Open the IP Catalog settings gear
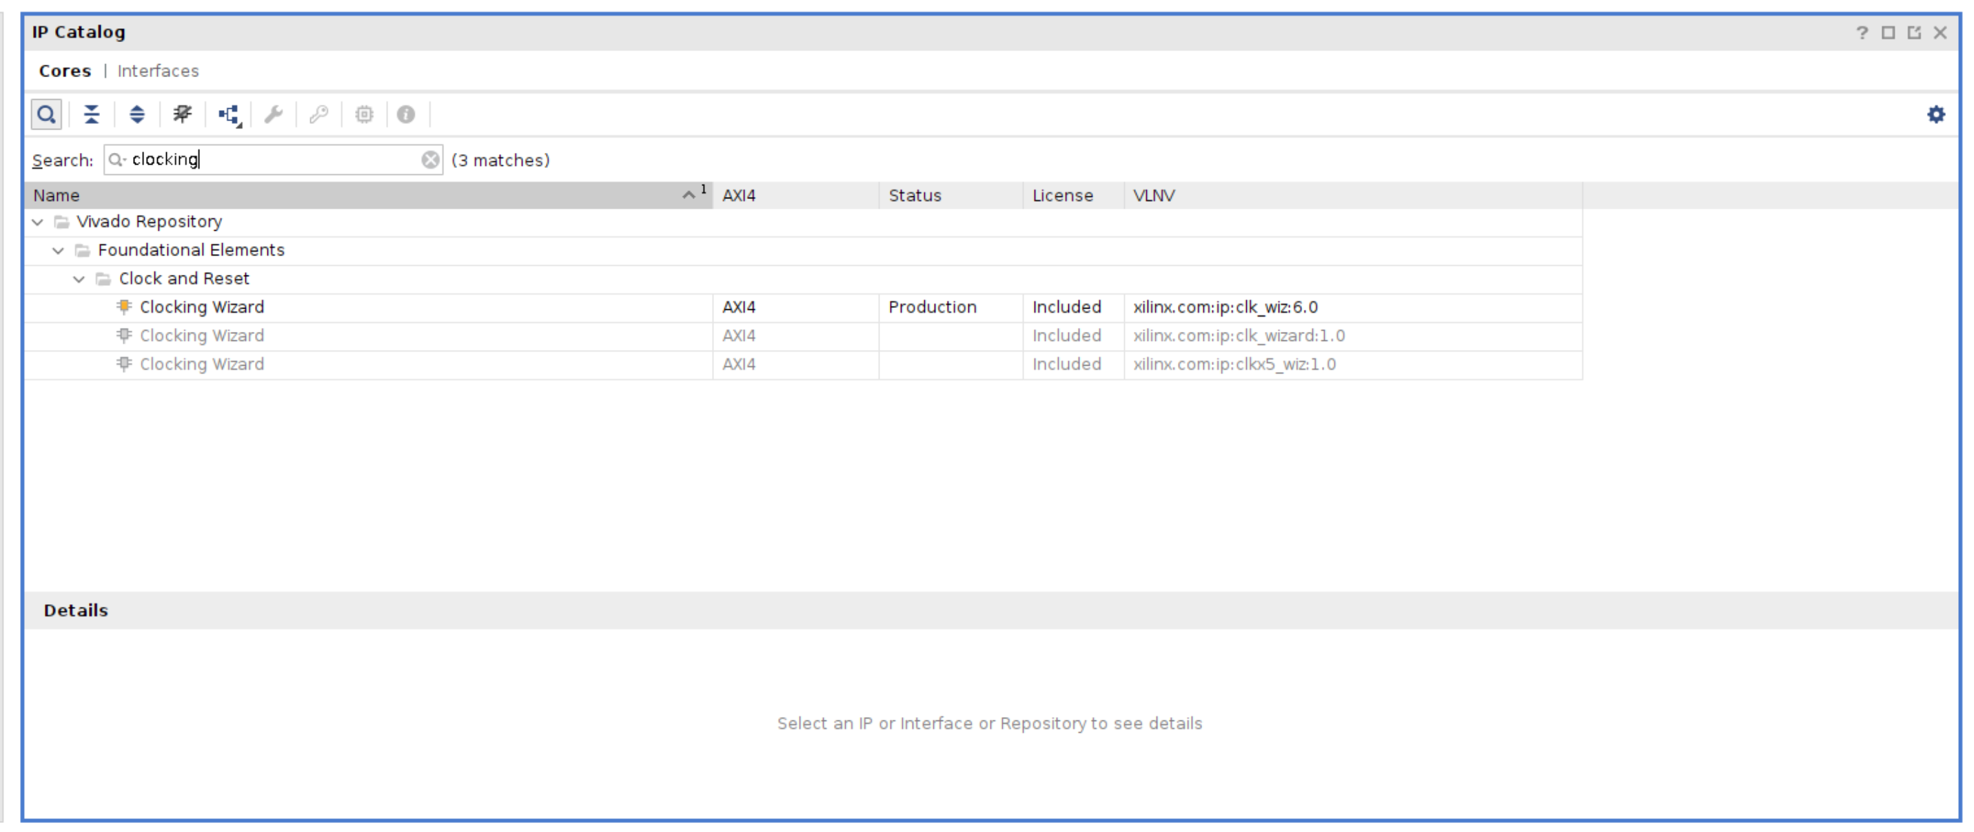1974x832 pixels. (x=1935, y=115)
